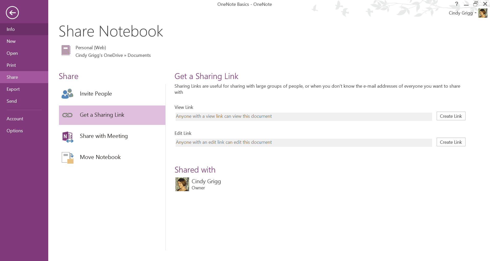Screen dimensions: 490x261
Task: Click the notebook icon beside Personal (Web)
Action: tap(66, 50)
